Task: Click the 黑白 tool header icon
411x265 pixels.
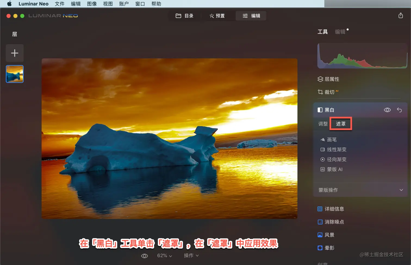Action: tap(320, 110)
